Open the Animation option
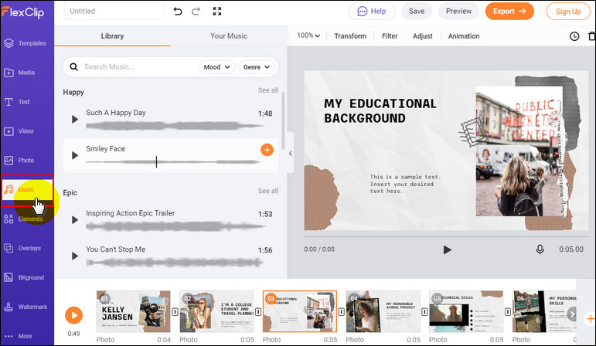 (464, 36)
